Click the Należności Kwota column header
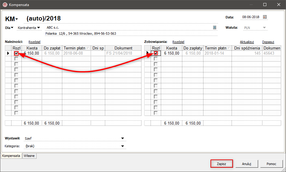This screenshot has width=286, height=172. [x=32, y=48]
